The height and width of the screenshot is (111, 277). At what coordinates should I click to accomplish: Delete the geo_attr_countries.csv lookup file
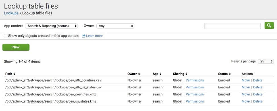pyautogui.click(x=258, y=80)
